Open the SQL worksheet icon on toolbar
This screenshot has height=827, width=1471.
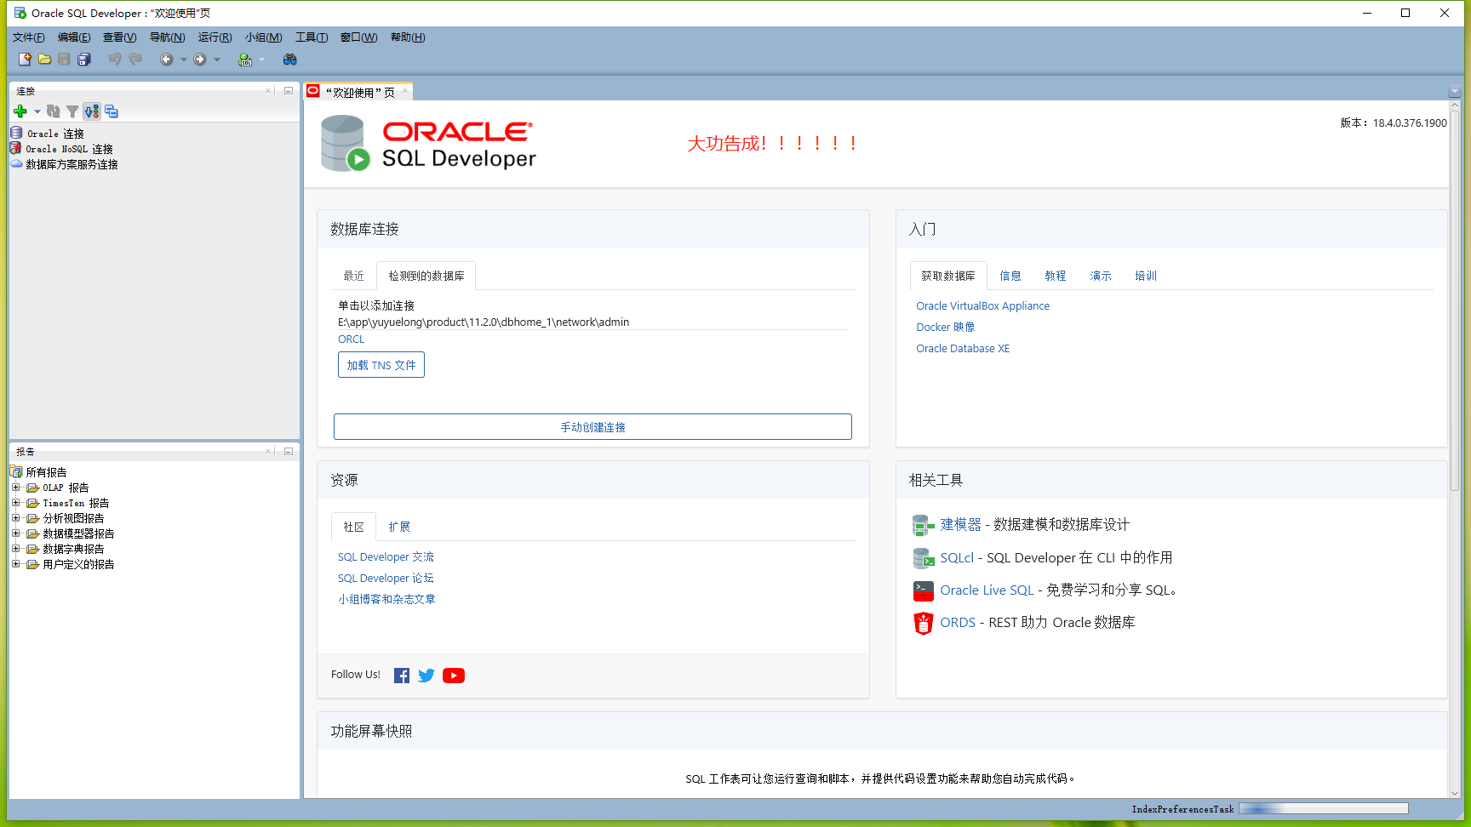click(244, 60)
